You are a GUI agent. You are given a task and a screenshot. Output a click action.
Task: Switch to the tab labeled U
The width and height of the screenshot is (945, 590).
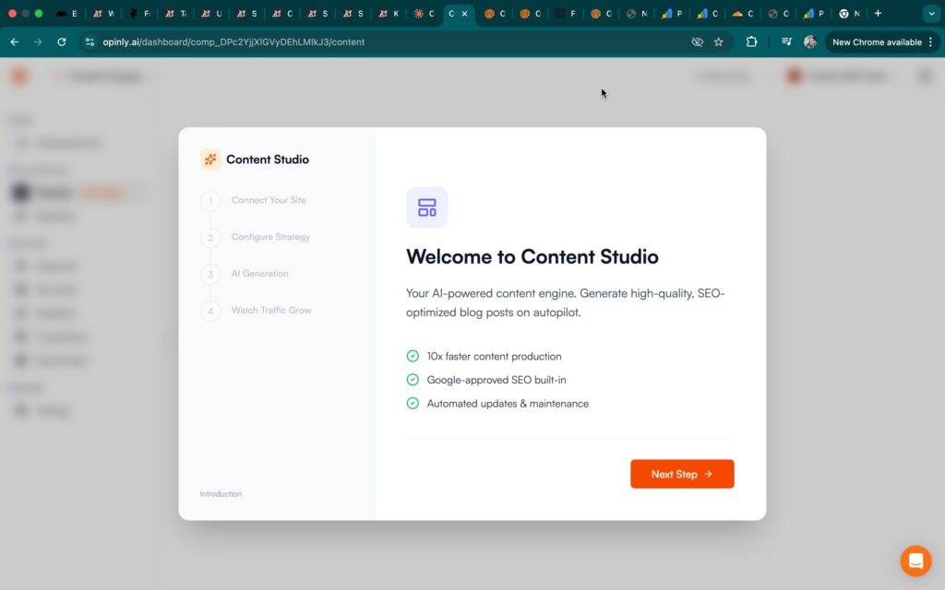[211, 13]
